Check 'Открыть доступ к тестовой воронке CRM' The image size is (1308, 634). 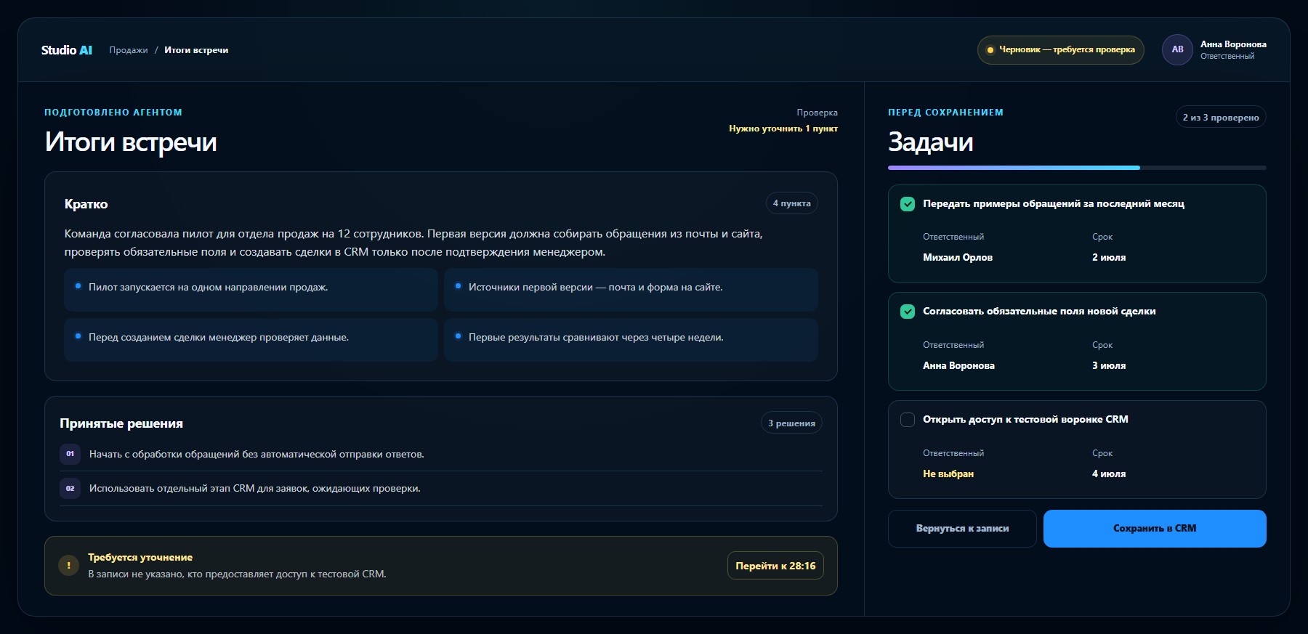click(908, 420)
